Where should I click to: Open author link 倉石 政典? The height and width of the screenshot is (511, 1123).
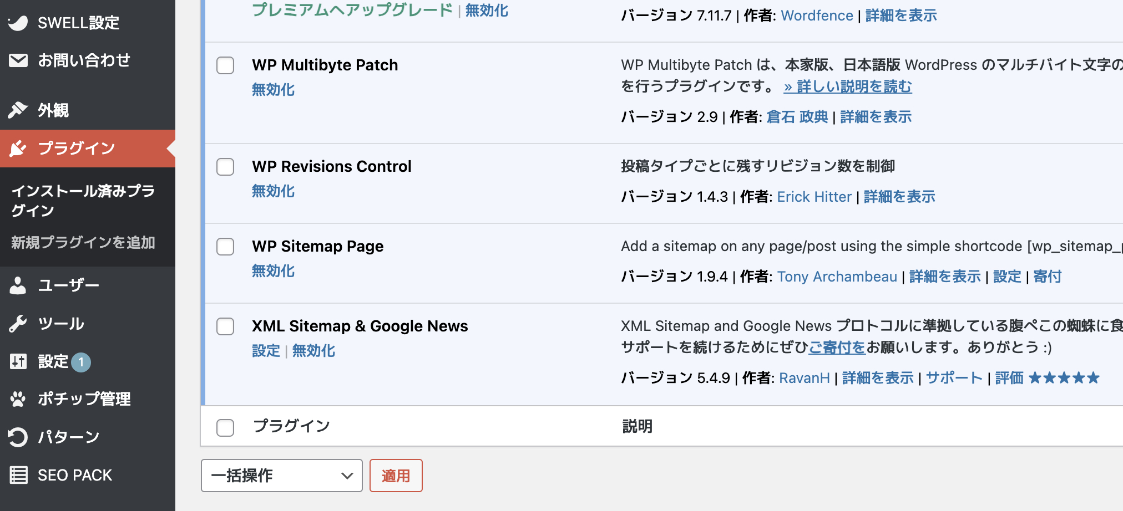pos(797,117)
